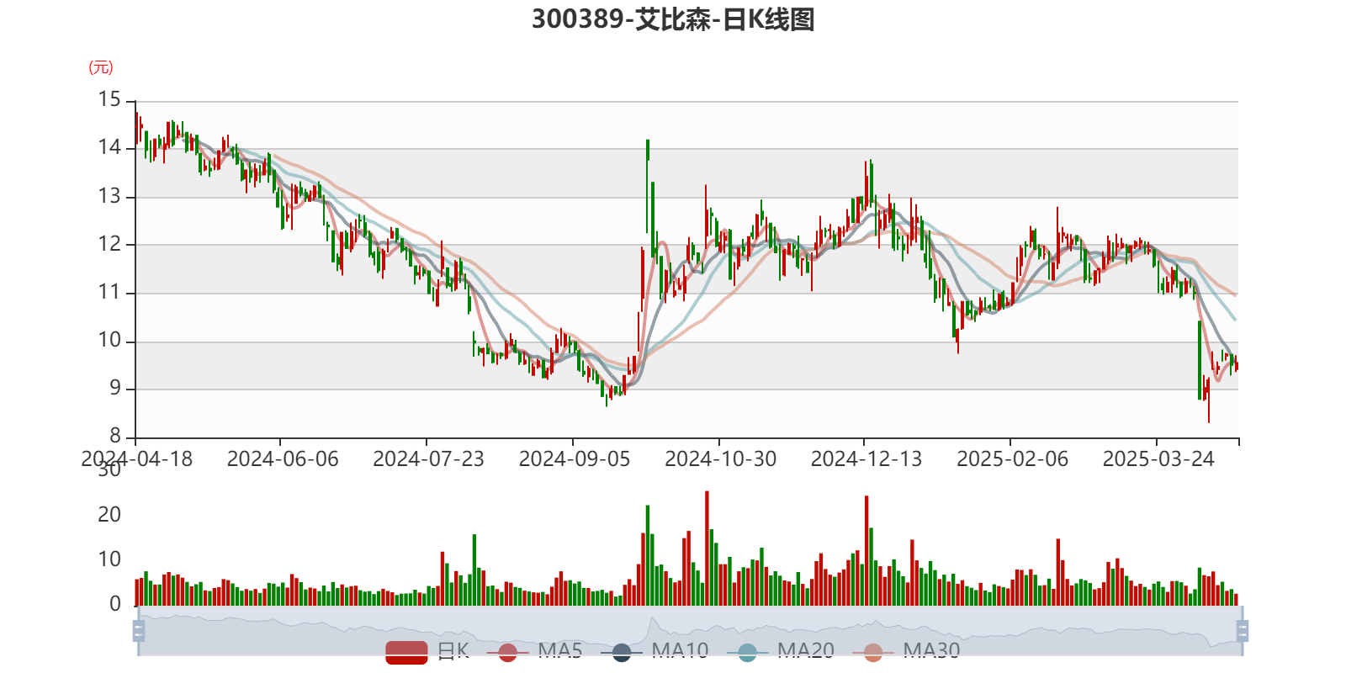
Task: Click the 2025-03-24 date axis label
Action: pos(1158,458)
